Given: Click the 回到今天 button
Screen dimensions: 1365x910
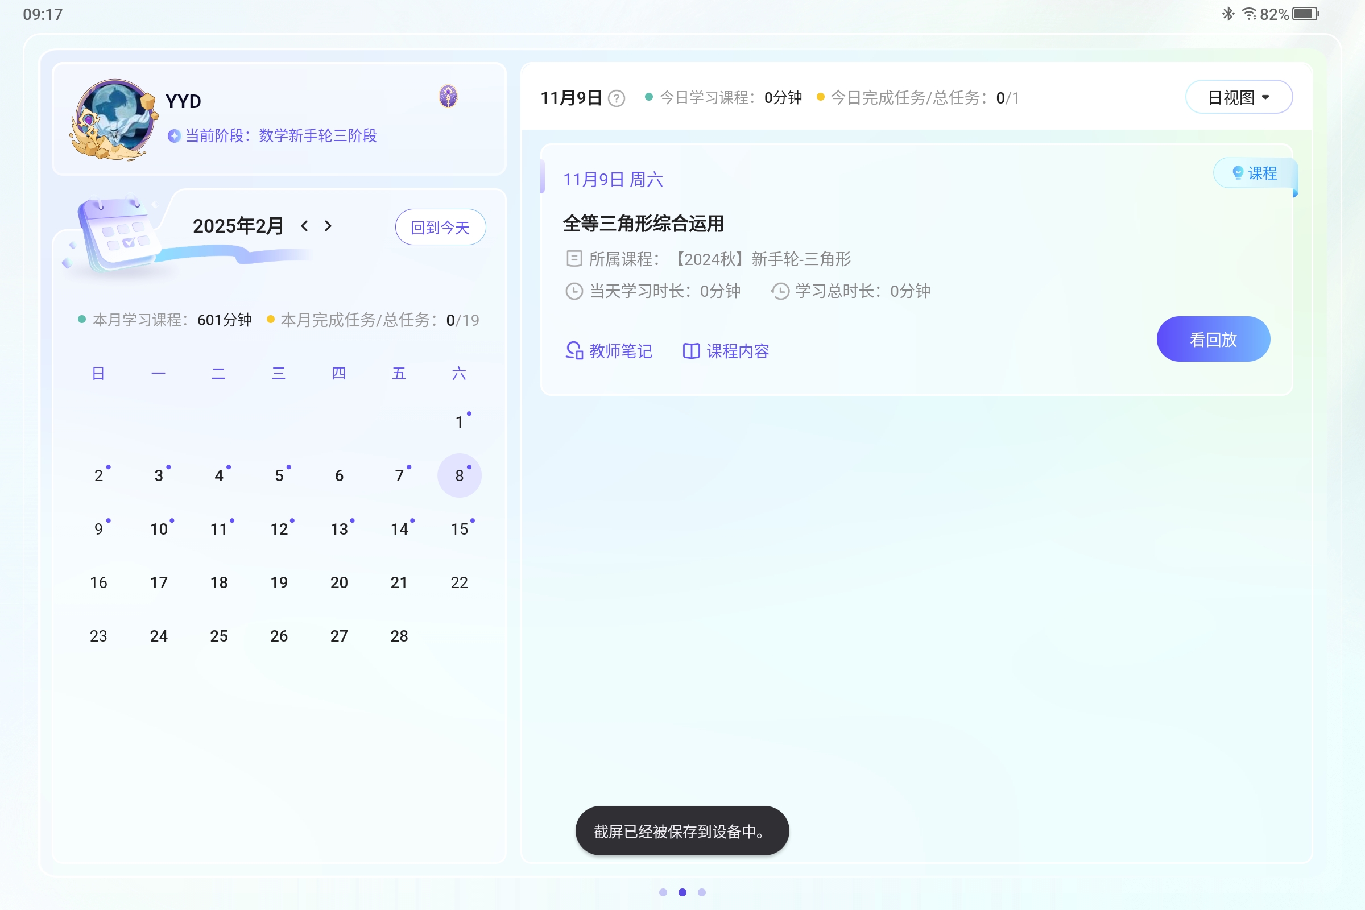Looking at the screenshot, I should (440, 227).
